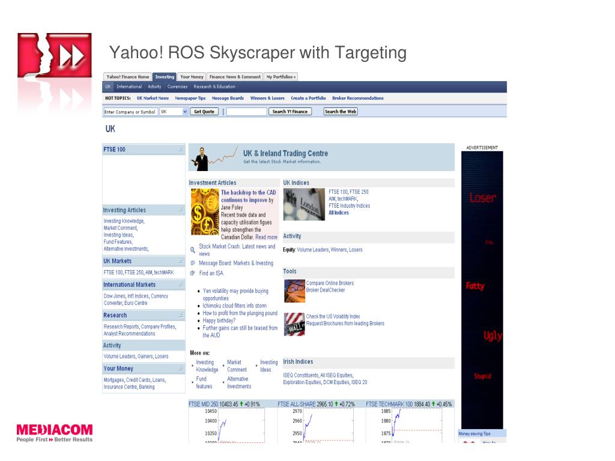This screenshot has width=615, height=461.
Task: Open the Volume Leaders equity link in Activity
Action: (x=312, y=250)
